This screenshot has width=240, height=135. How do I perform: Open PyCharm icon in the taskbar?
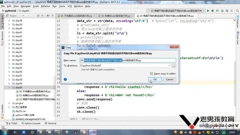[x=93, y=132]
